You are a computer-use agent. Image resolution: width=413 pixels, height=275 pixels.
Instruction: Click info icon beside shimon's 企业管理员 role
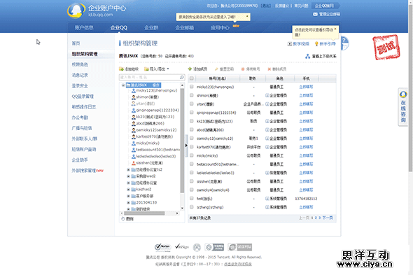tap(267, 95)
